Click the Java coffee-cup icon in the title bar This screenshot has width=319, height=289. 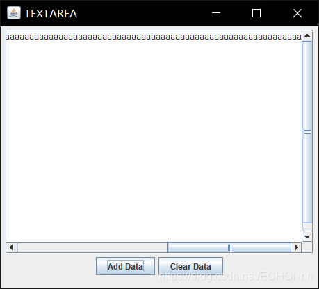pos(14,13)
